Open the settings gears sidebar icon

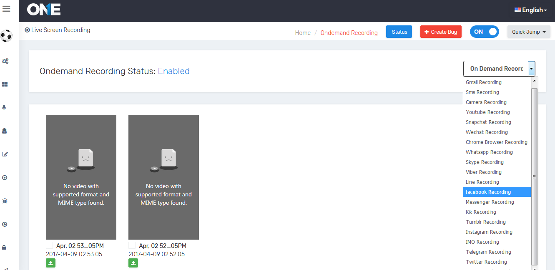point(5,61)
